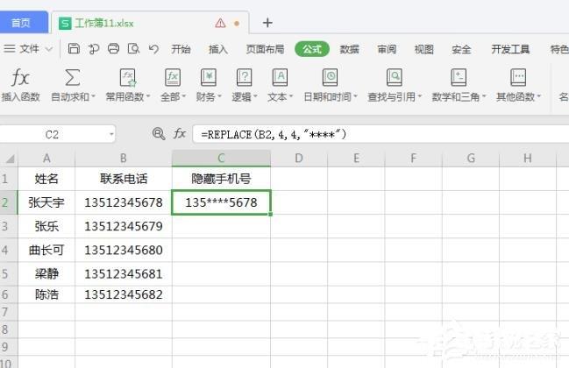569x368 pixels.
Task: Open the Other Functions icon
Action: [518, 78]
